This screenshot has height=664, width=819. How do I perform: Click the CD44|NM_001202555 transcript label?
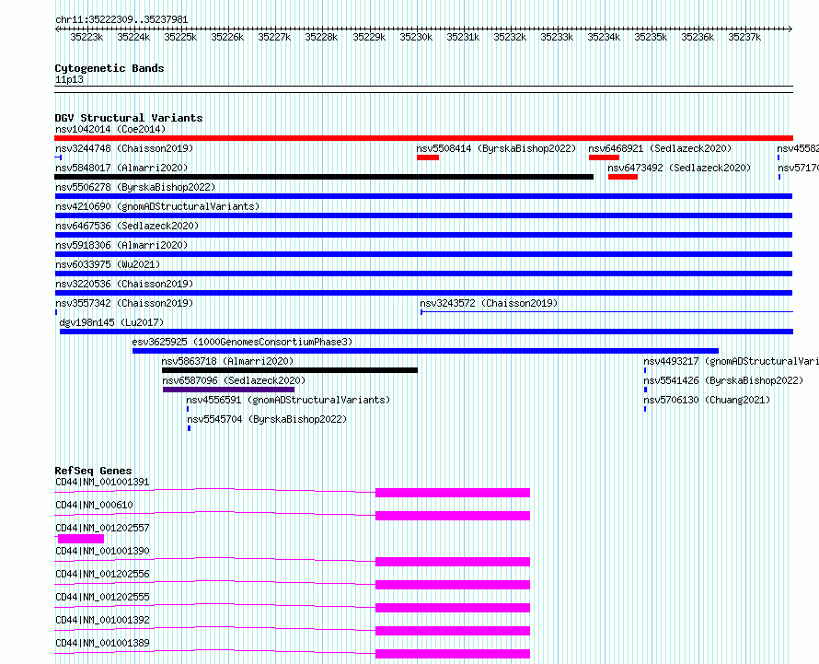pos(102,597)
